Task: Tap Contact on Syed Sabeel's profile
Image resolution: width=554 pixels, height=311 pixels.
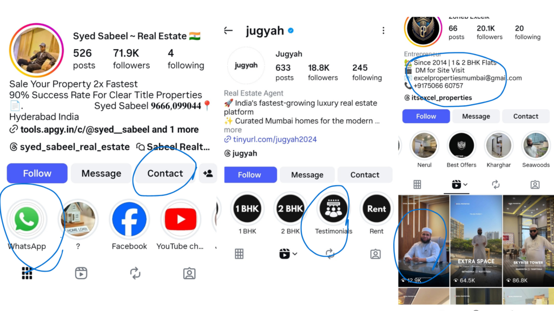Action: 165,173
